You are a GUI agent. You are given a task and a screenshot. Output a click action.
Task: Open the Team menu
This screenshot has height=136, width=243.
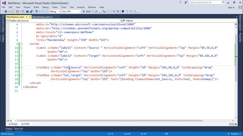[x=55, y=7]
